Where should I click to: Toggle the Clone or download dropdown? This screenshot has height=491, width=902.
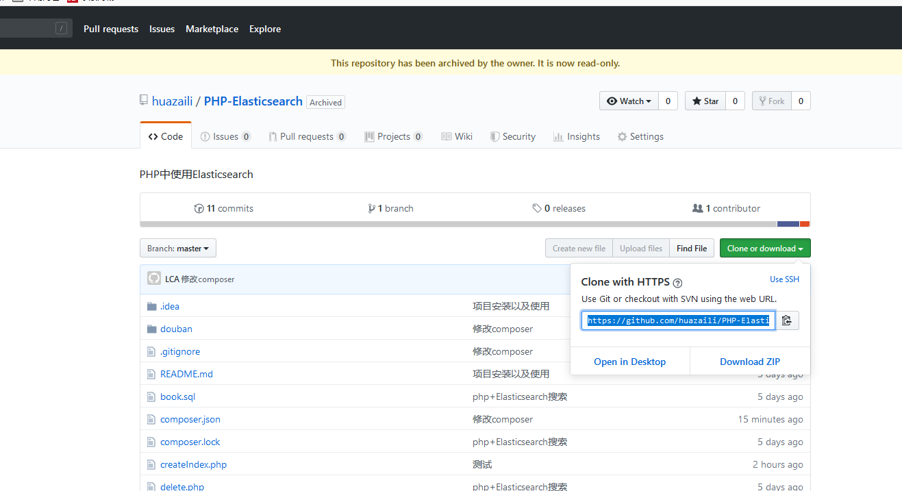coord(765,248)
